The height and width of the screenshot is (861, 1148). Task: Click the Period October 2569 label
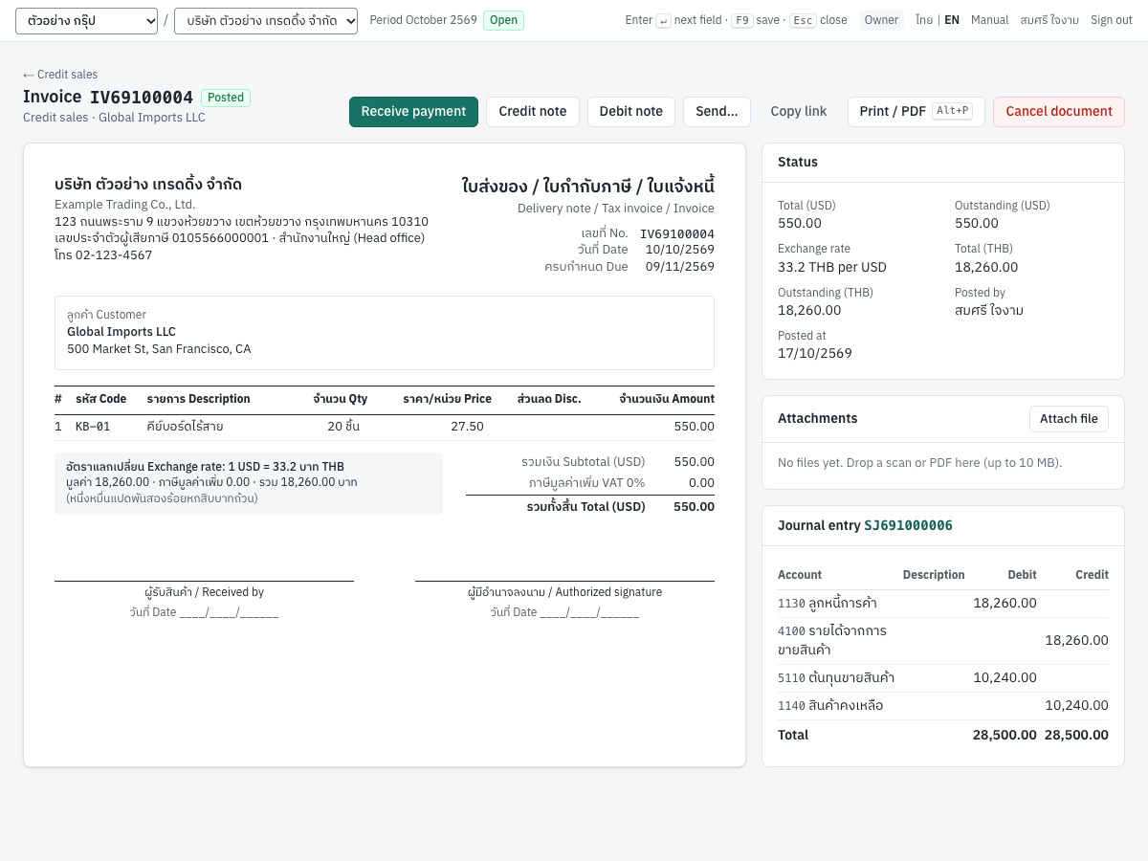coord(423,20)
